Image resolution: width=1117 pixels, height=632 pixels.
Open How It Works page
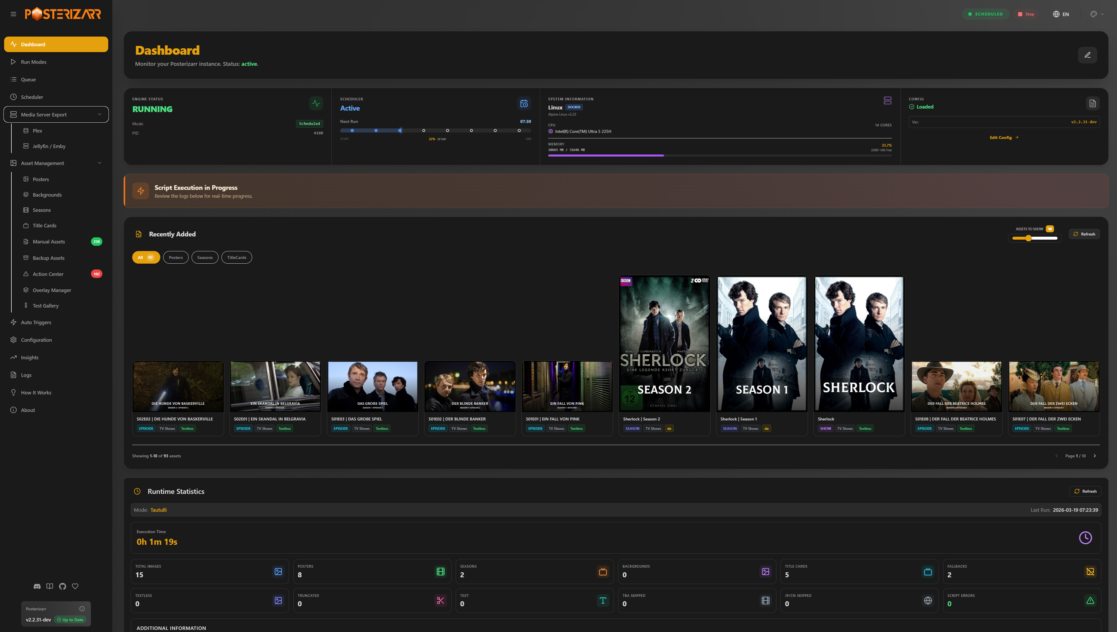[56, 393]
